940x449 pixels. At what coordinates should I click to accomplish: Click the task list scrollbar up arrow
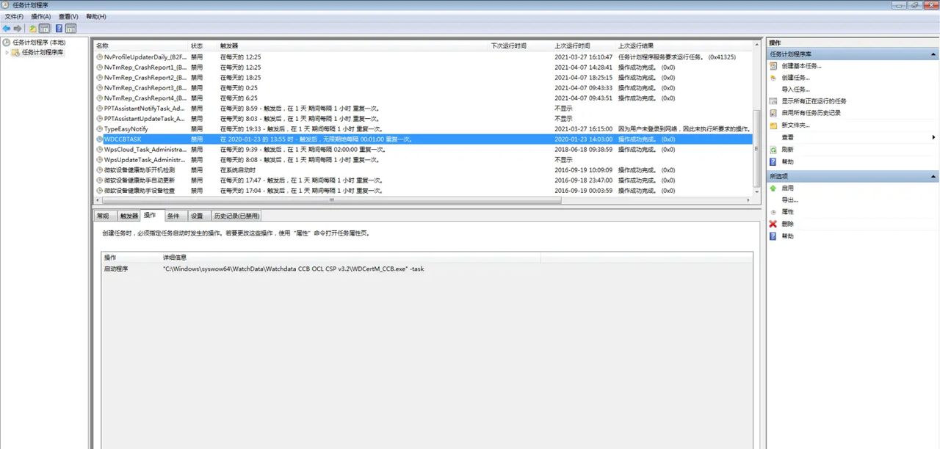click(x=757, y=45)
